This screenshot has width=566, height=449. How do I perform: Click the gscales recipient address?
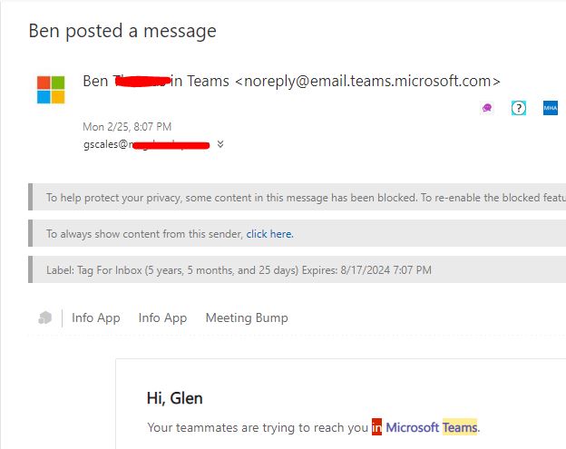145,144
